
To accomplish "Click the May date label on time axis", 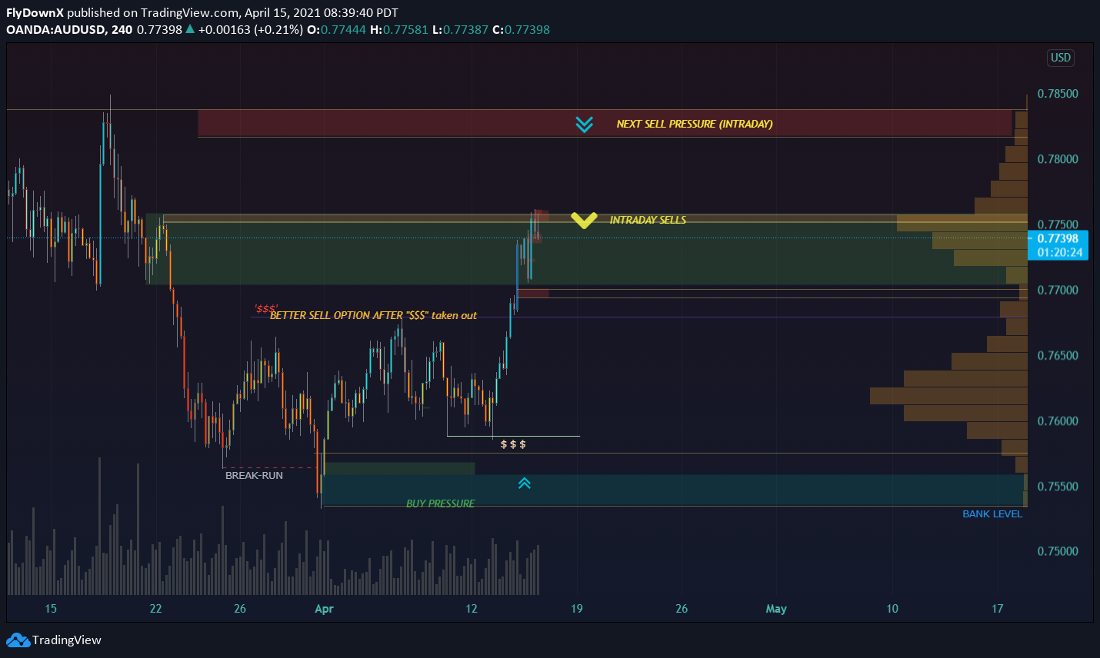I will (x=776, y=609).
